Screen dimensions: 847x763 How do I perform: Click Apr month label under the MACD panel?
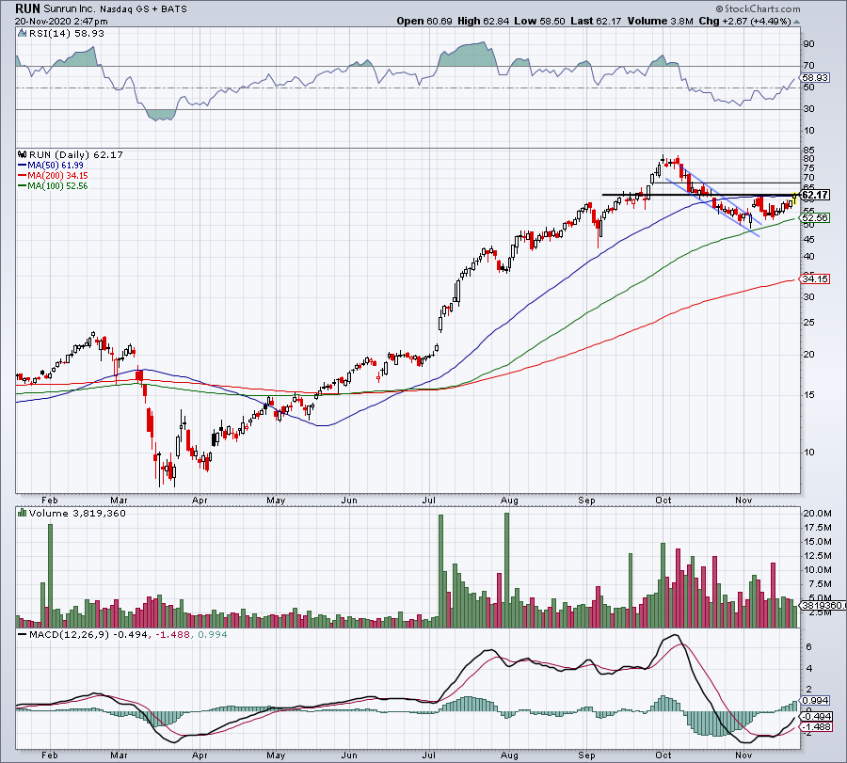click(x=200, y=755)
